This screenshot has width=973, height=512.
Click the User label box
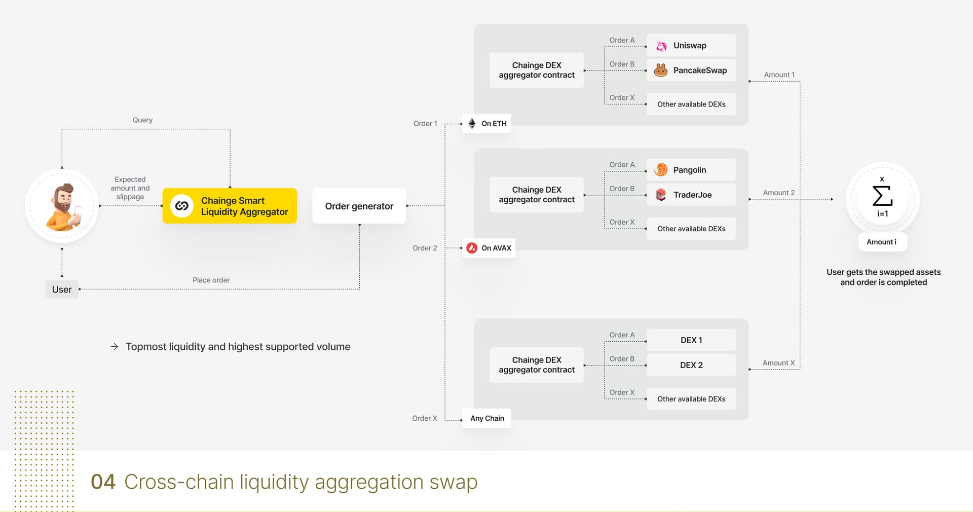click(x=62, y=289)
